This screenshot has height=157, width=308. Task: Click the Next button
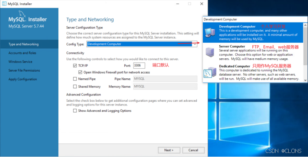(x=169, y=150)
